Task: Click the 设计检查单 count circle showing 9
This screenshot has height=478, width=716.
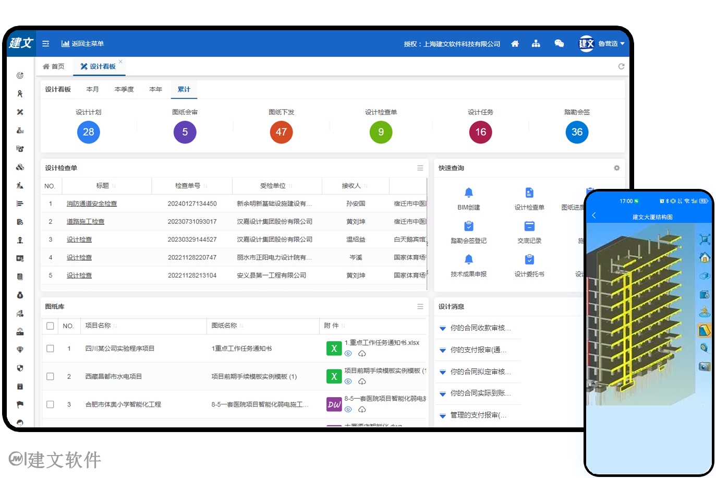Action: click(x=381, y=132)
